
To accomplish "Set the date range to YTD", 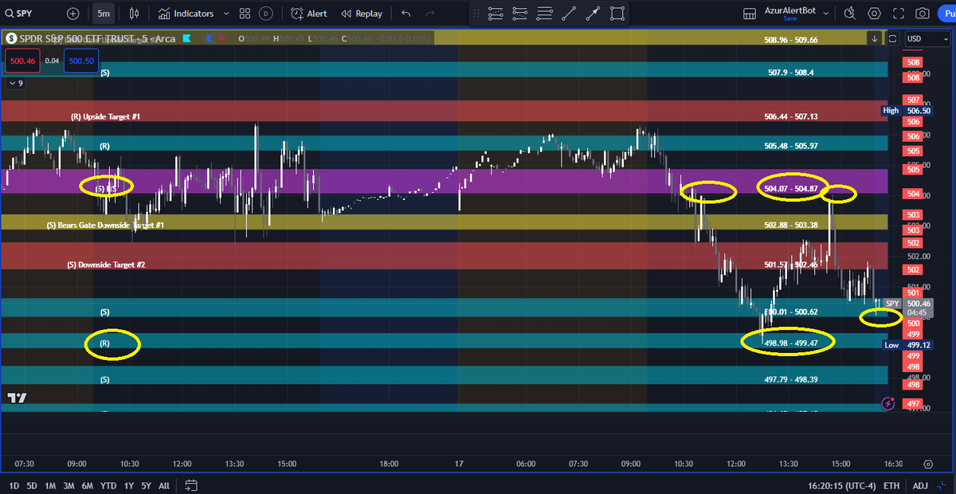I will (108, 485).
